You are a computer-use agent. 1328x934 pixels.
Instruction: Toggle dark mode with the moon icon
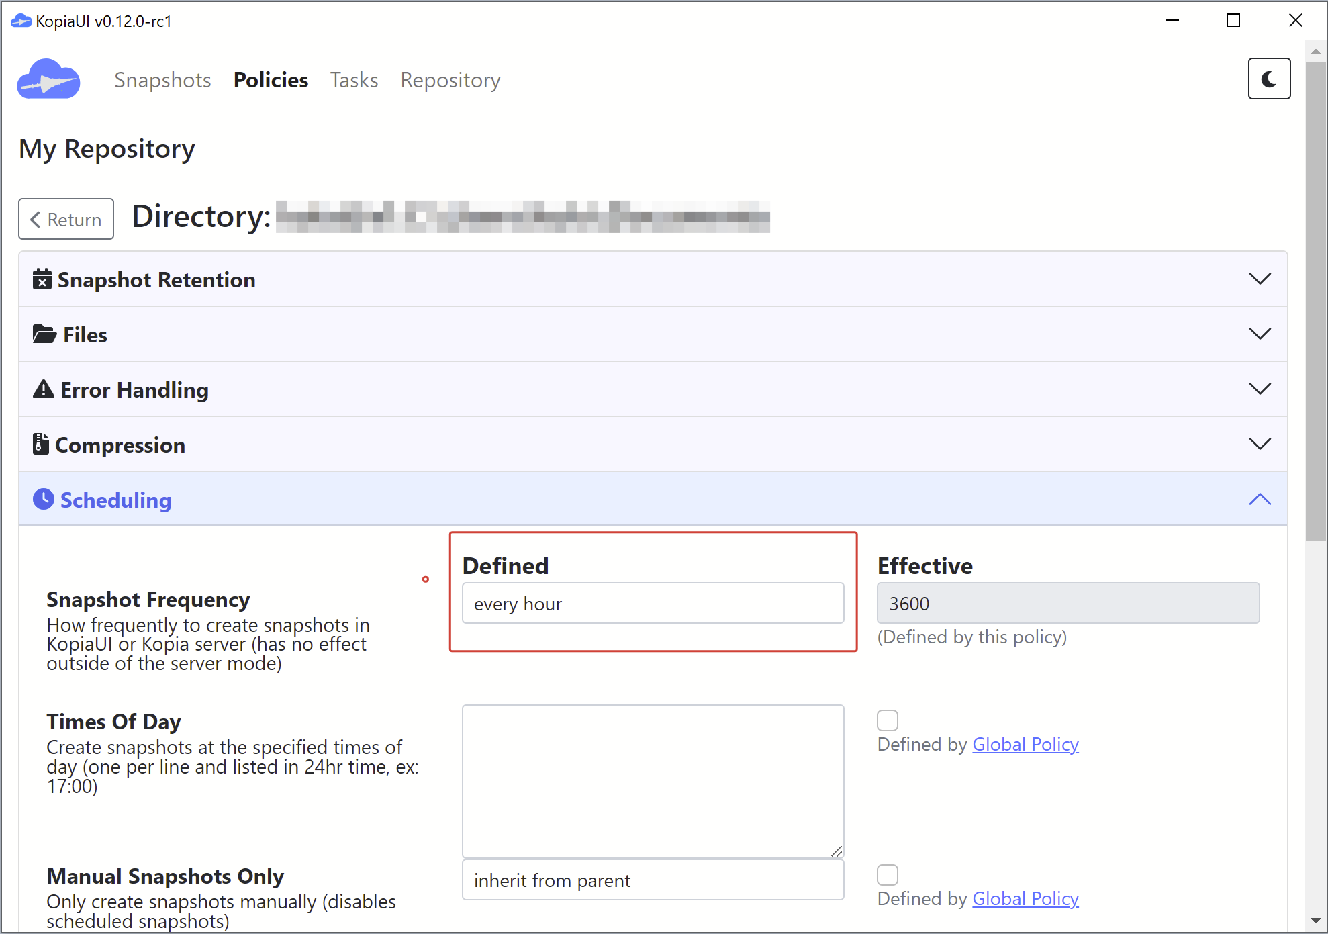pos(1268,79)
